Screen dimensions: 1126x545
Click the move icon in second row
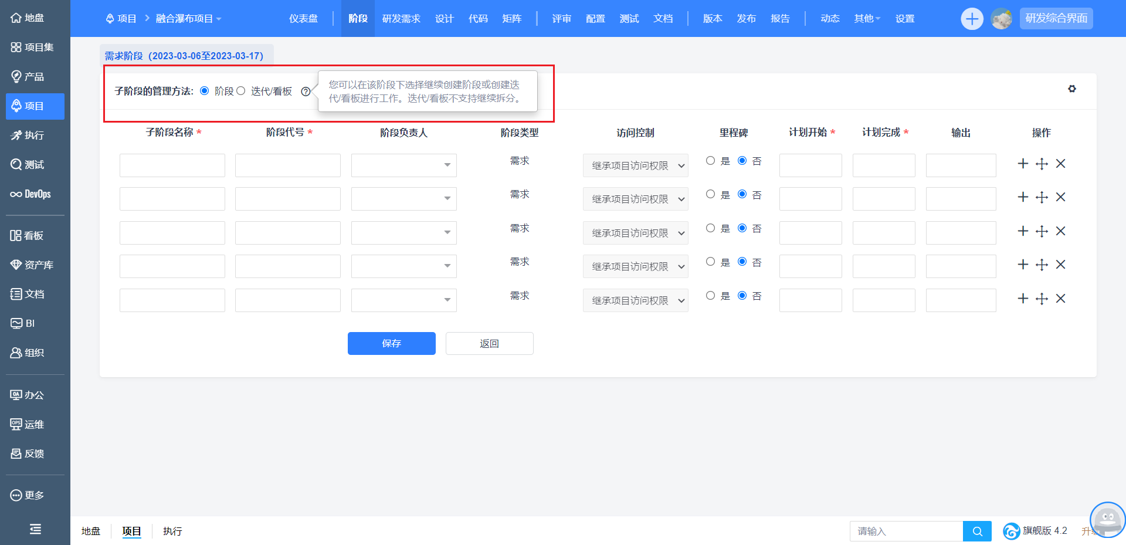(1042, 198)
